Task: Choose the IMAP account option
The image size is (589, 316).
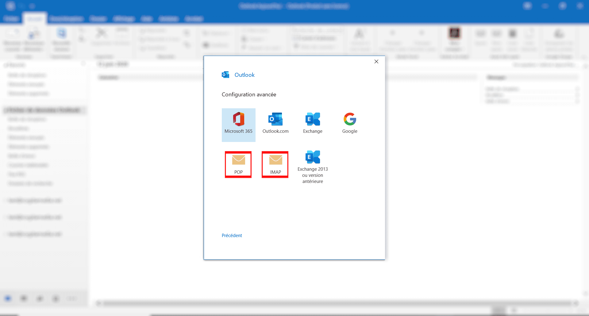Action: point(275,165)
